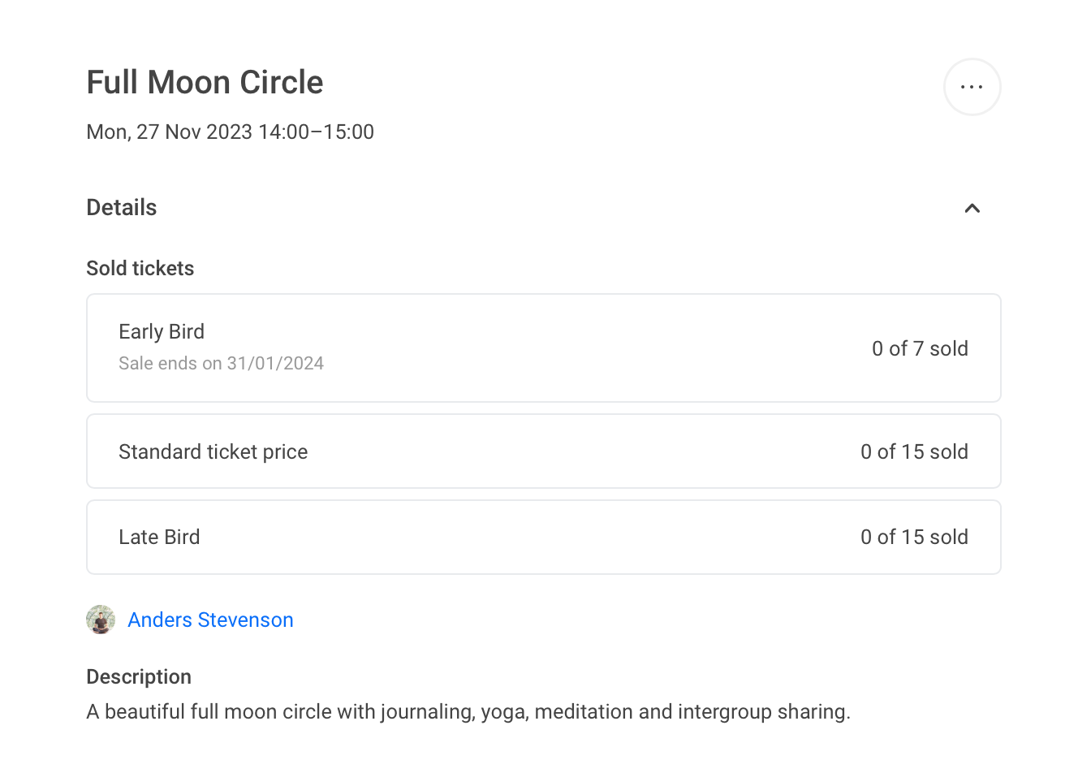1091x773 pixels.
Task: Click the 'Sale ends on 31/01/2024' note
Action: click(221, 363)
